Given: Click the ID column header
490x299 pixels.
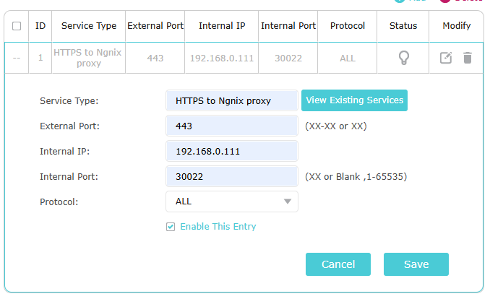Looking at the screenshot, I should click(40, 26).
